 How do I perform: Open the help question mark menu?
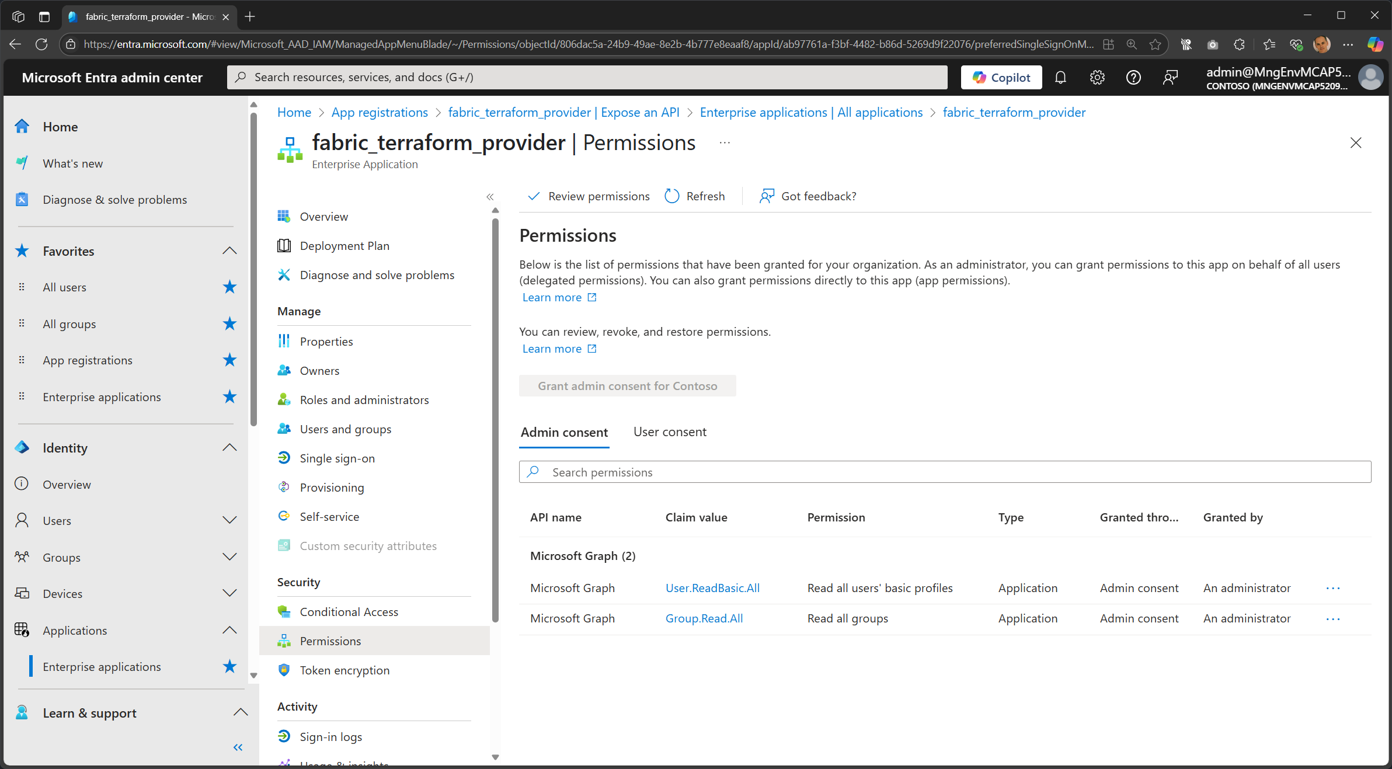tap(1133, 77)
